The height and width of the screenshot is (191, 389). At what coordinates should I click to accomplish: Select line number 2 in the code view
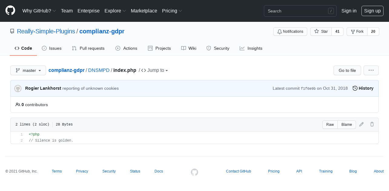(22, 141)
